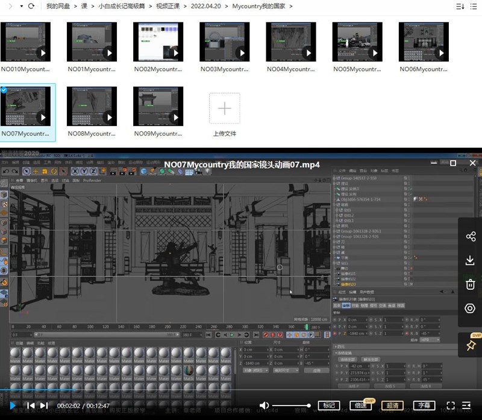482x420 pixels.
Task: Uncheck the NO07Mycountry file checkbox
Action: pos(4,90)
